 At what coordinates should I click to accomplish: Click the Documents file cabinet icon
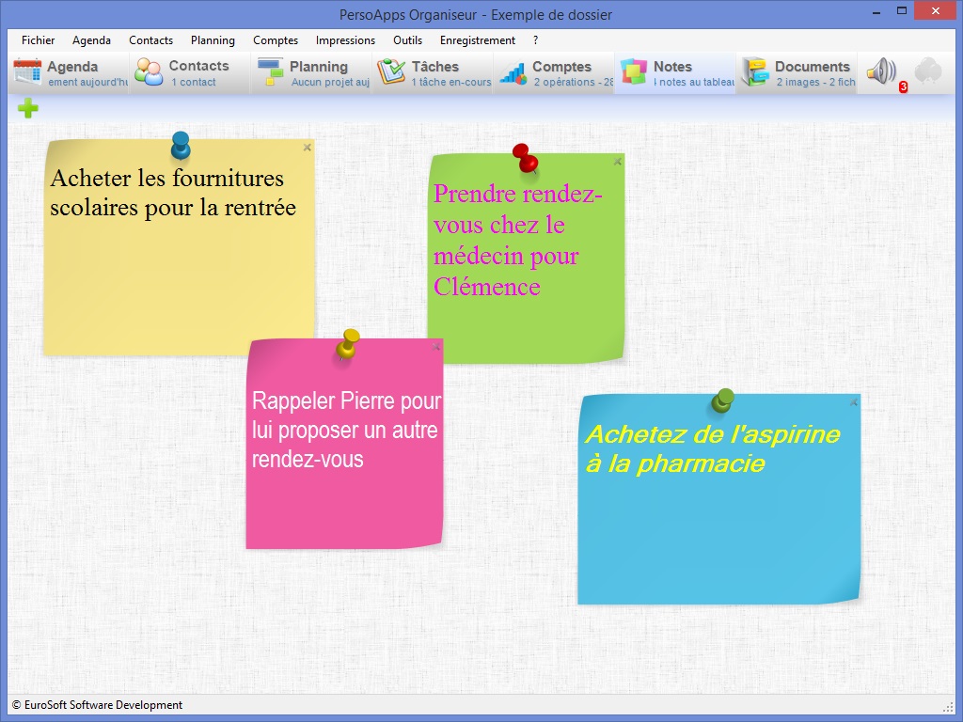tap(755, 71)
